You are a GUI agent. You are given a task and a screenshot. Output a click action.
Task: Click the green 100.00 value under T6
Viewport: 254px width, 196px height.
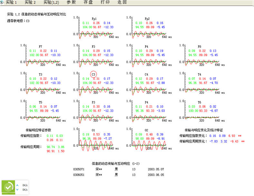[193, 111]
